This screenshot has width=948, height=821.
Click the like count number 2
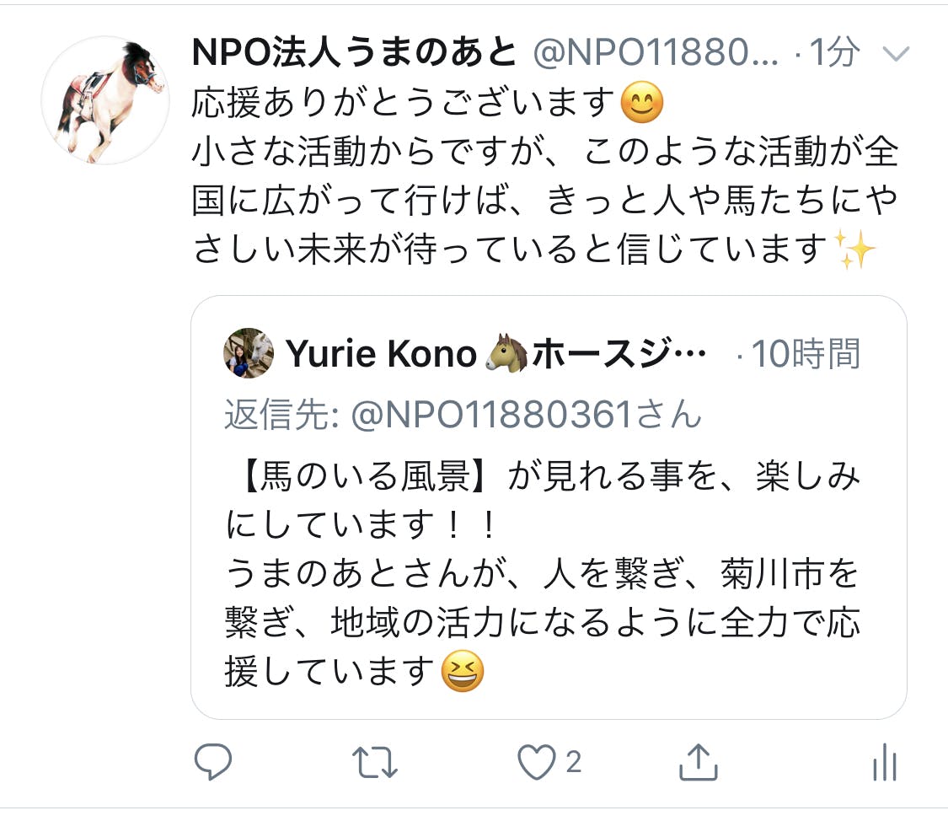pyautogui.click(x=574, y=762)
